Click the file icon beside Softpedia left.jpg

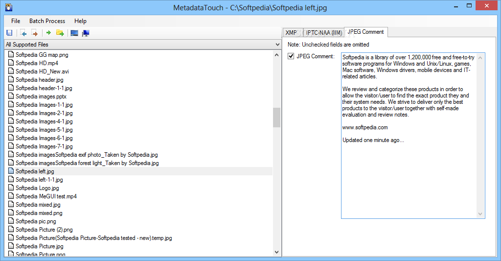(x=11, y=171)
